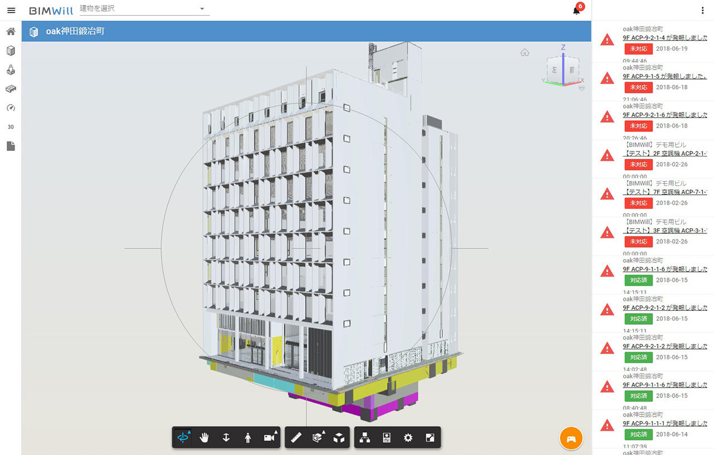Open the 9F ACP-9-2-1-4 alert link
Screen dimensions: 714x455
point(664,38)
